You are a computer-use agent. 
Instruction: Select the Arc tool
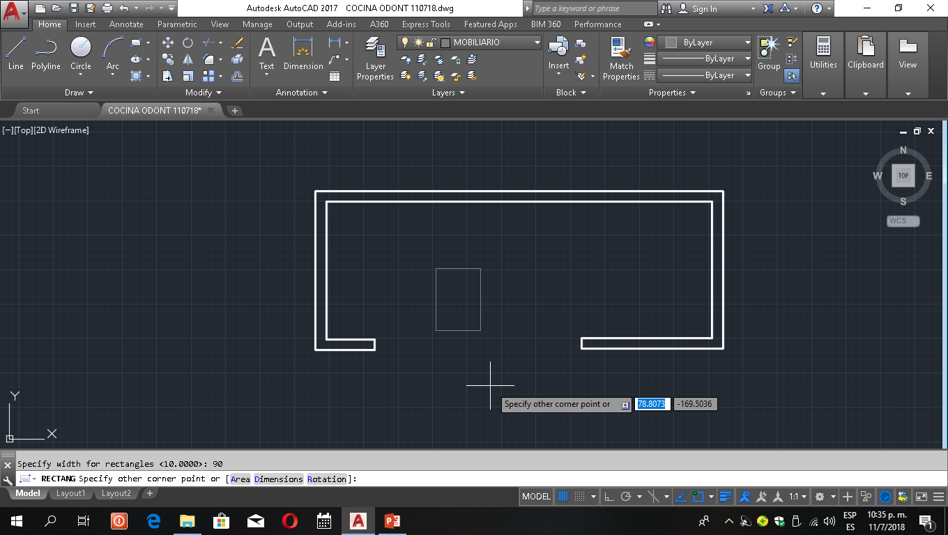pyautogui.click(x=112, y=54)
